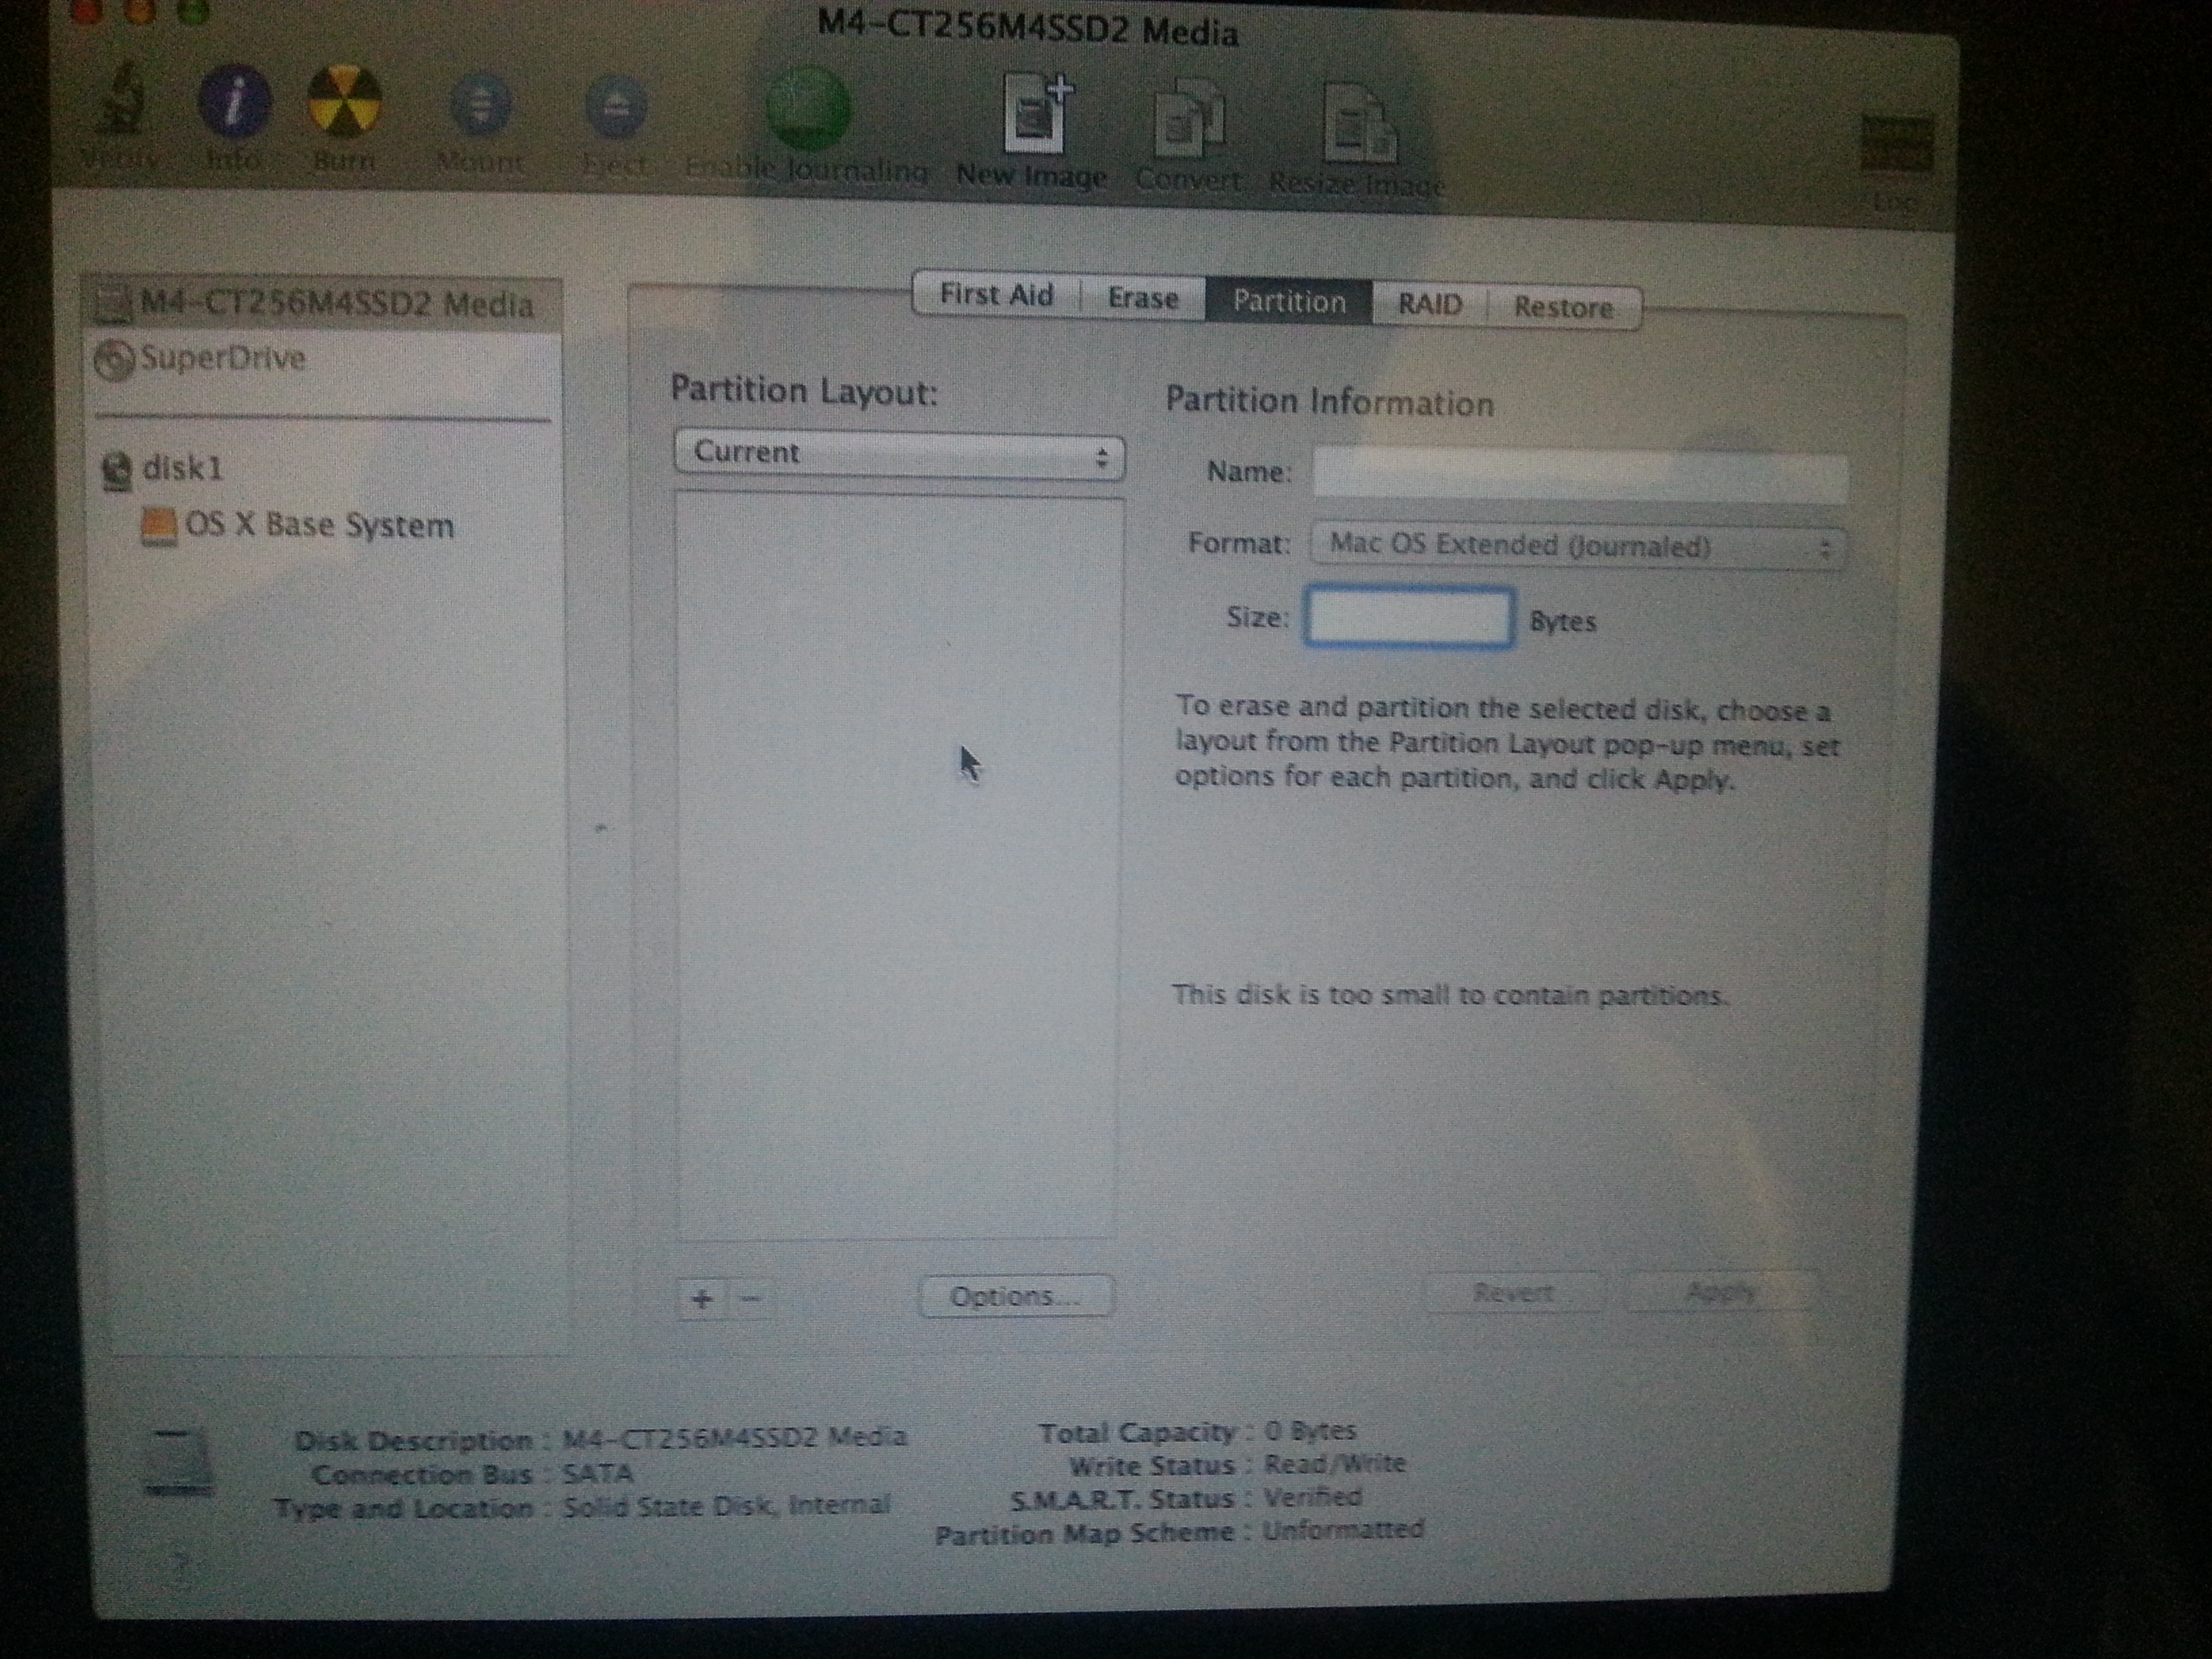Click the green zoom window button
Viewport: 2212px width, 1659px height.
coord(194,12)
